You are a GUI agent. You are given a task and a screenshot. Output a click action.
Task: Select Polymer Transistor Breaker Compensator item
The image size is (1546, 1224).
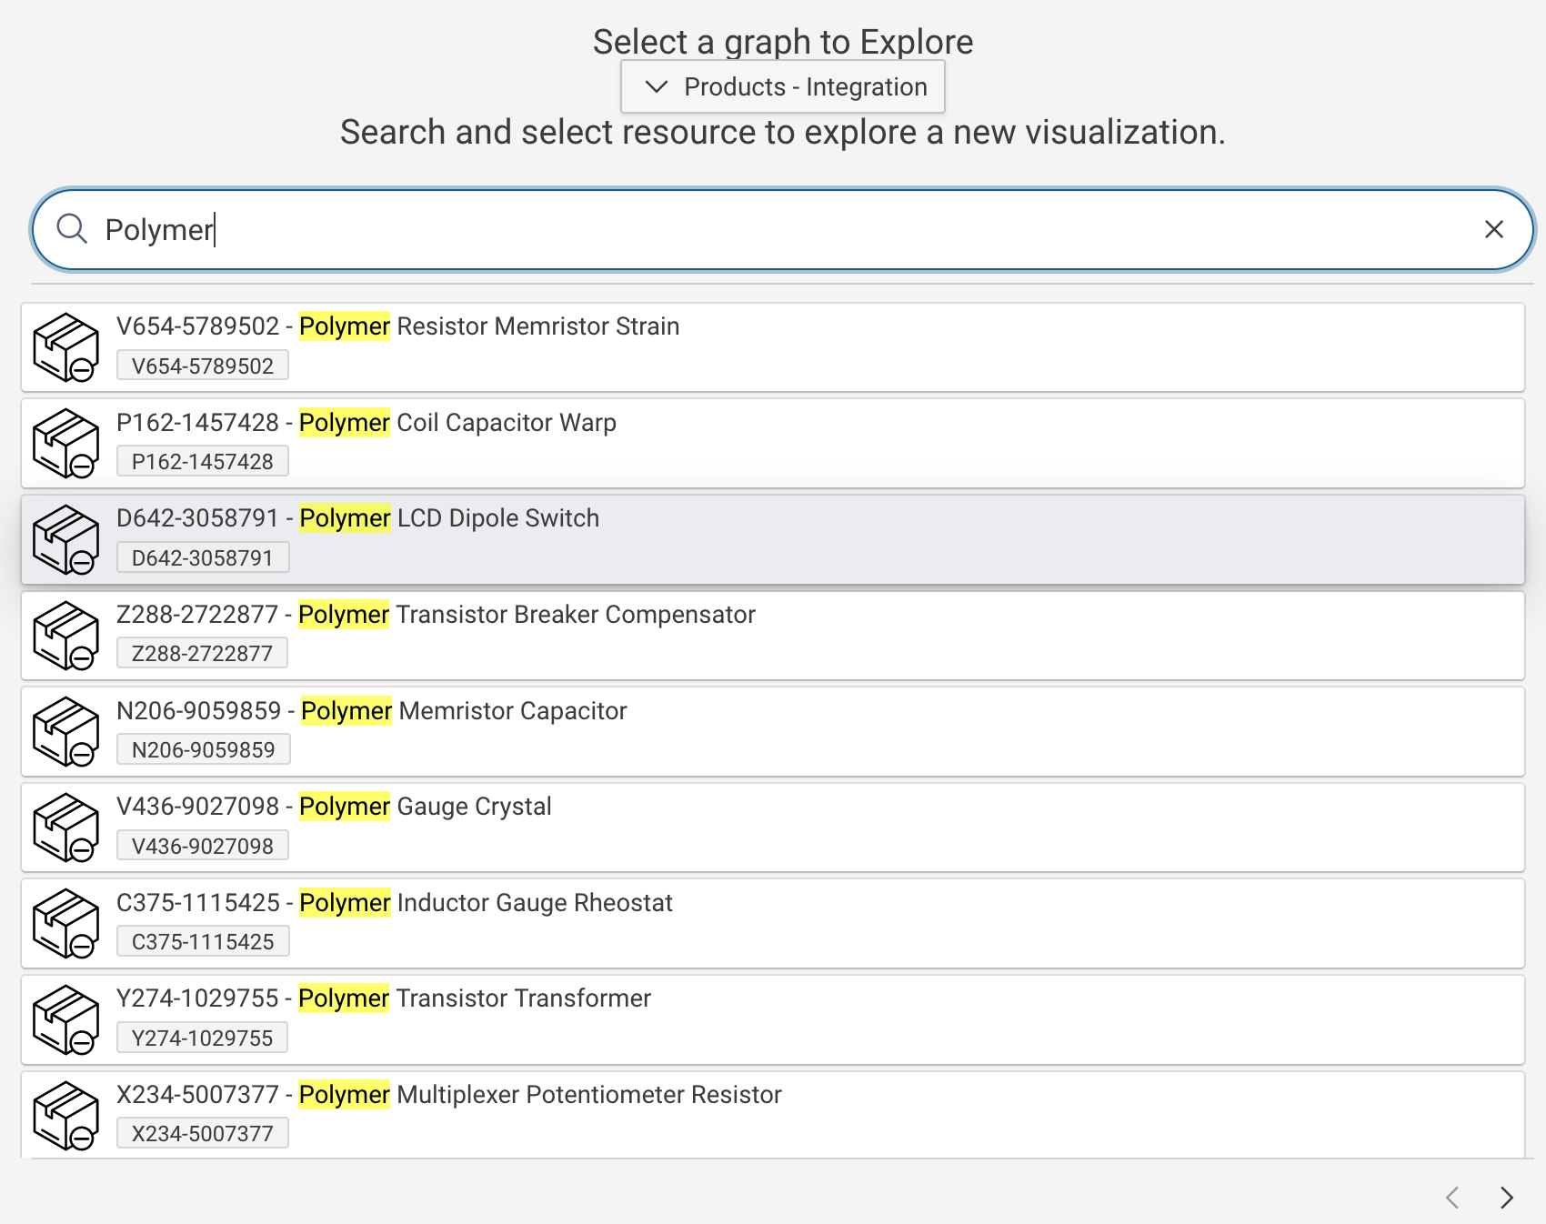(527, 615)
